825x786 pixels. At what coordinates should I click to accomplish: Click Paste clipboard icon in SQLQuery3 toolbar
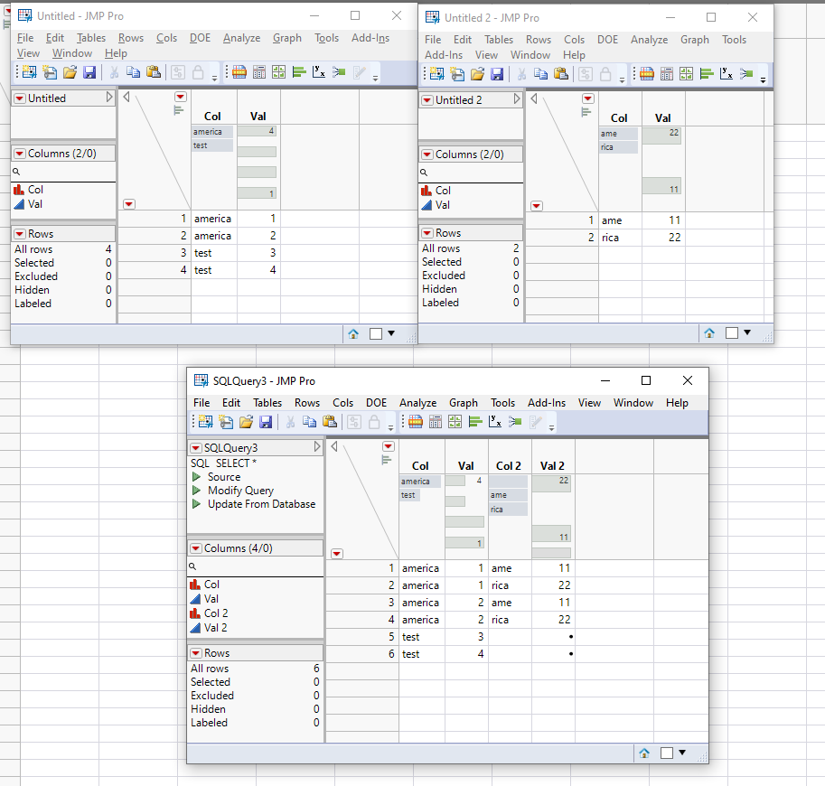(x=330, y=421)
